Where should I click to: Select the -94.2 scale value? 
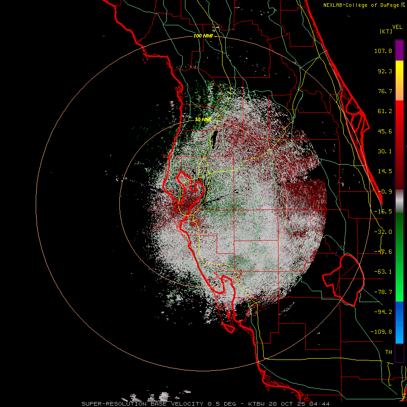pyautogui.click(x=383, y=312)
